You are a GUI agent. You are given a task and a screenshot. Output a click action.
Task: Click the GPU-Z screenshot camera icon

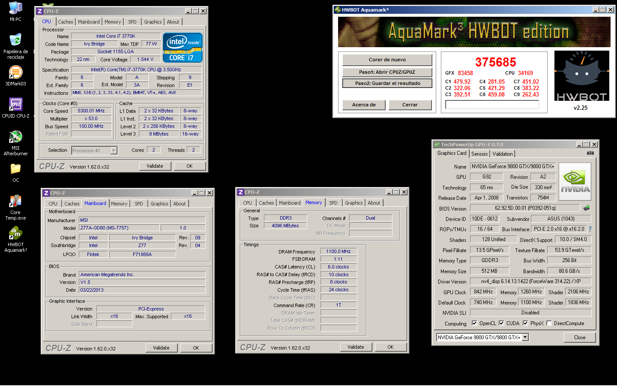point(590,153)
